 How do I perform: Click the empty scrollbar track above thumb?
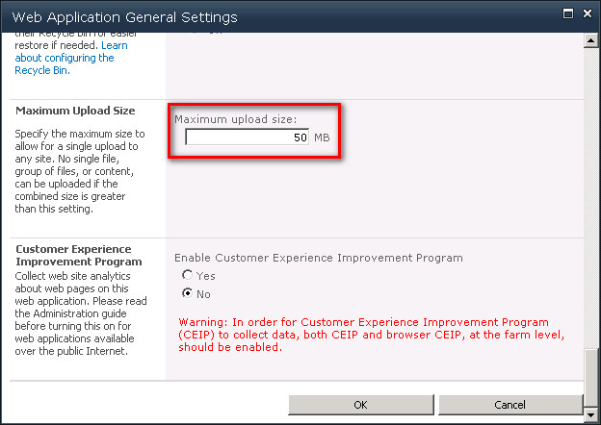pyautogui.click(x=591, y=192)
